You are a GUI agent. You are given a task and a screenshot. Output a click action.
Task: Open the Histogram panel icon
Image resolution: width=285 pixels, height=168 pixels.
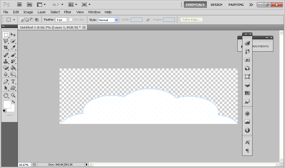[x=247, y=121]
